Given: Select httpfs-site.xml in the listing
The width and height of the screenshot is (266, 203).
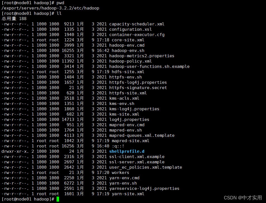Looking at the screenshot, I should [128, 93].
